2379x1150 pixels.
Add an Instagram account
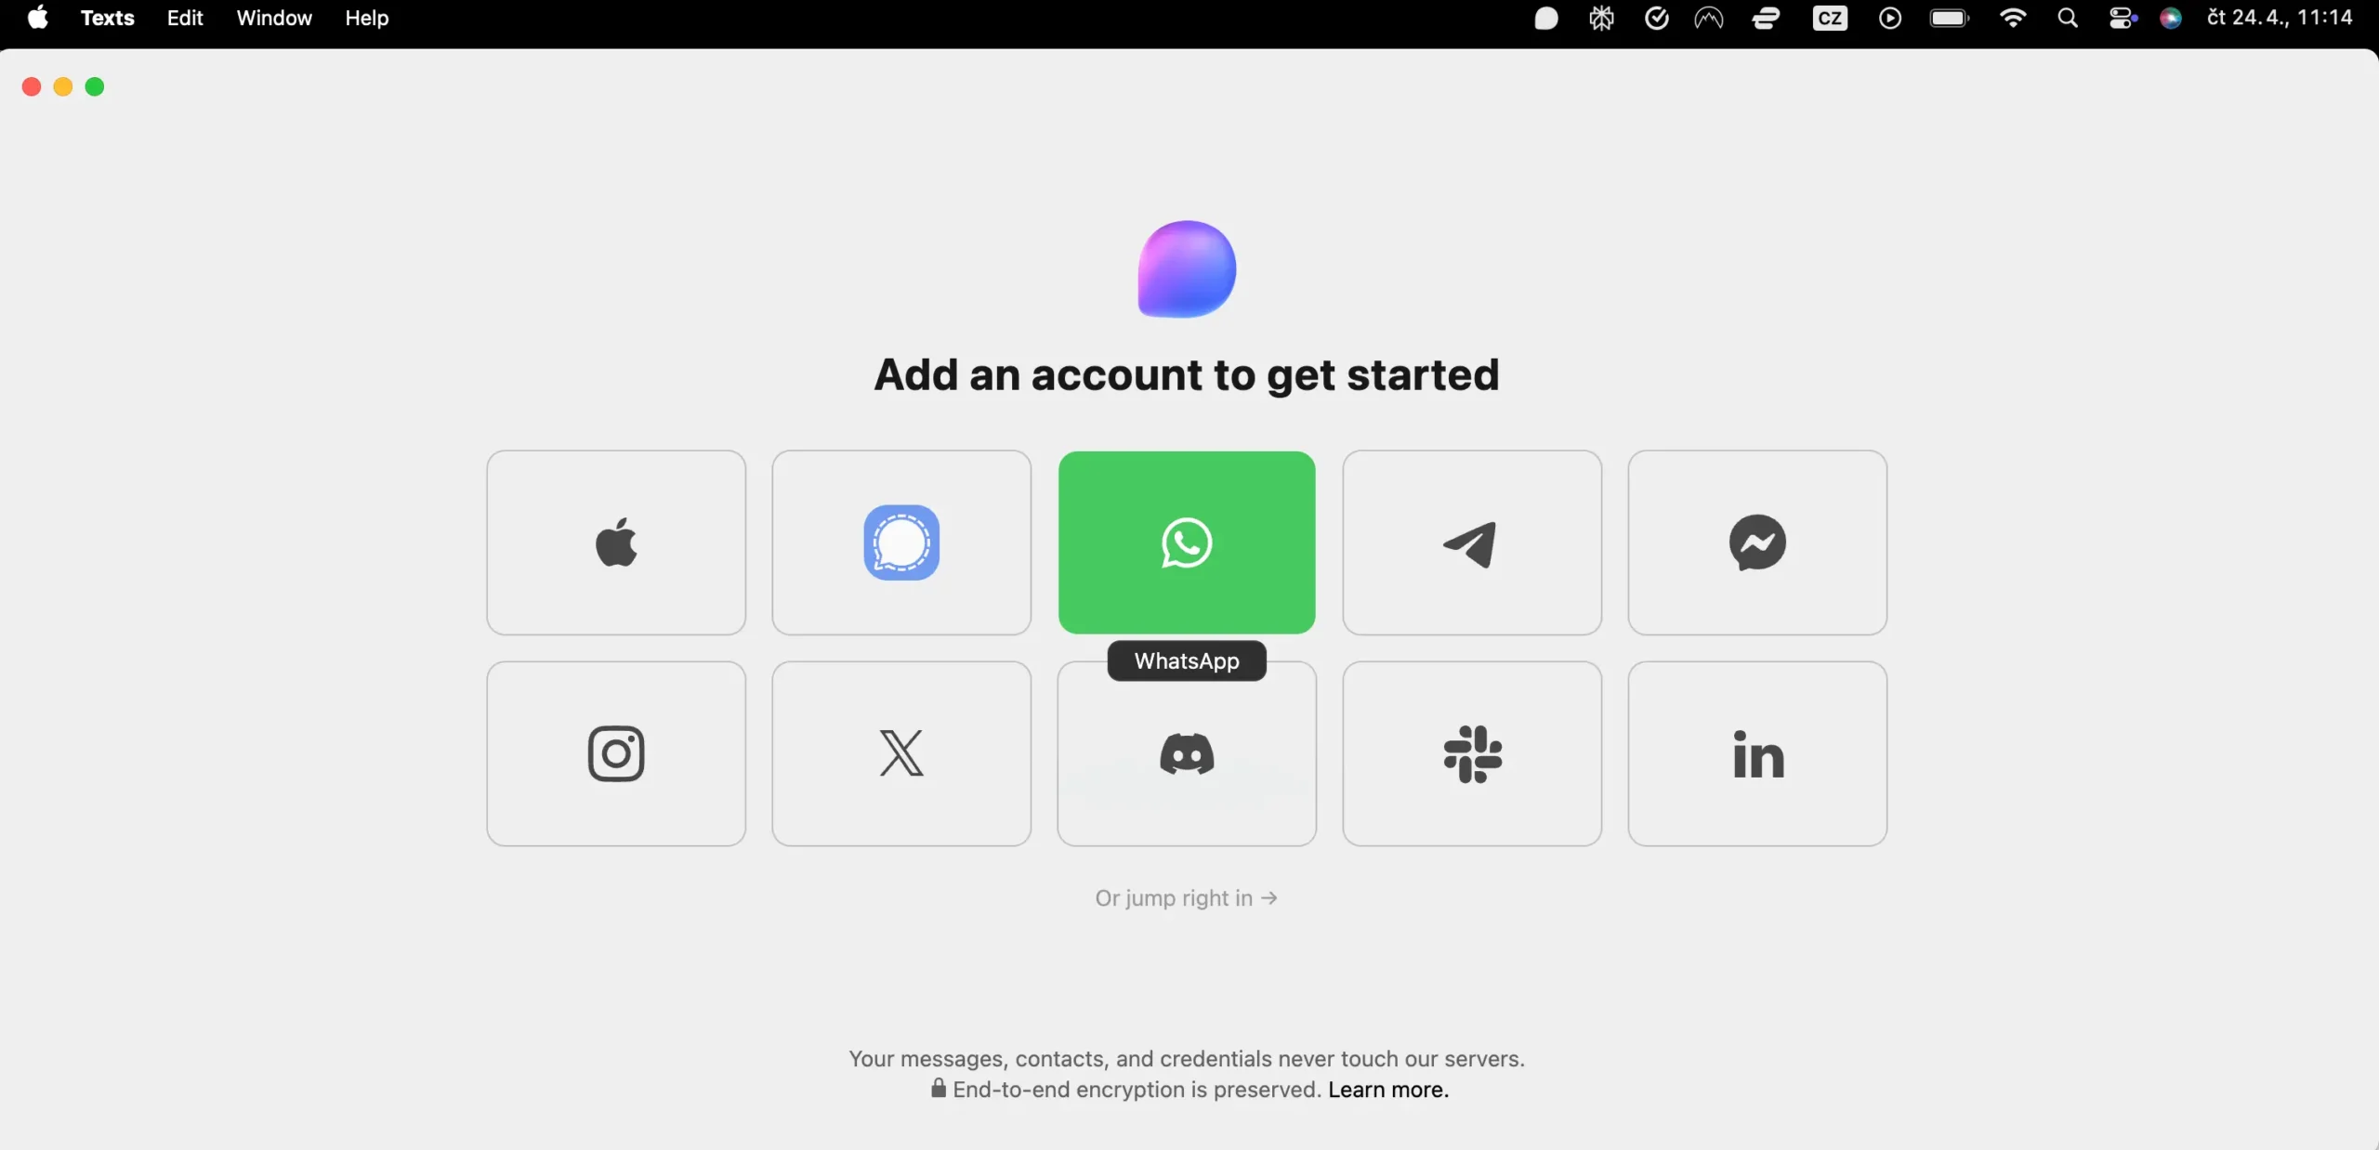[x=616, y=753]
